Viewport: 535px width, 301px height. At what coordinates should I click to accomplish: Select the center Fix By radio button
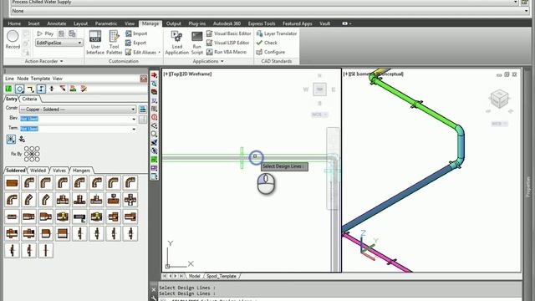coord(32,154)
